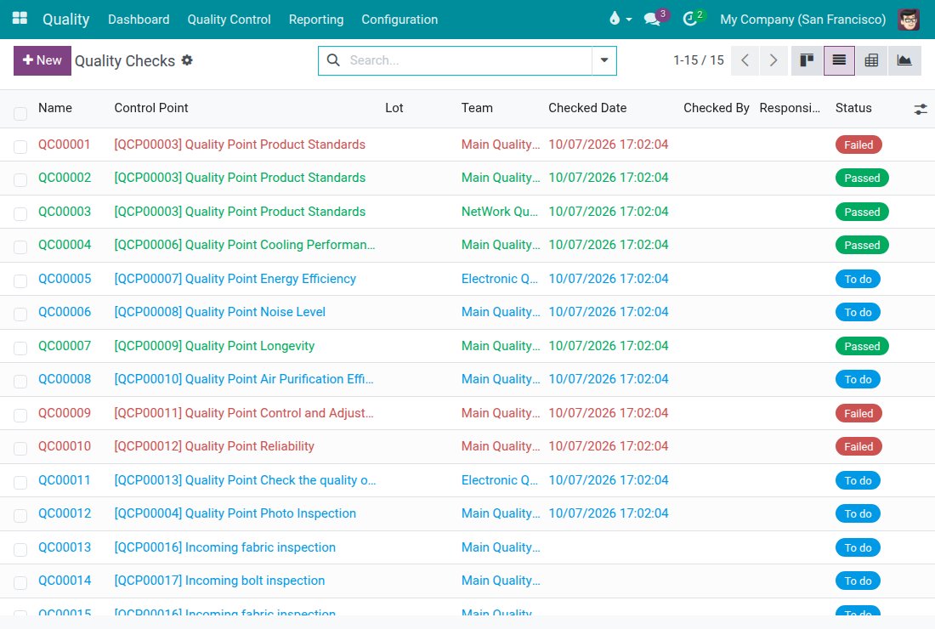Screen dimensions: 935x629
Task: Switch to the Kanban view
Action: (806, 60)
